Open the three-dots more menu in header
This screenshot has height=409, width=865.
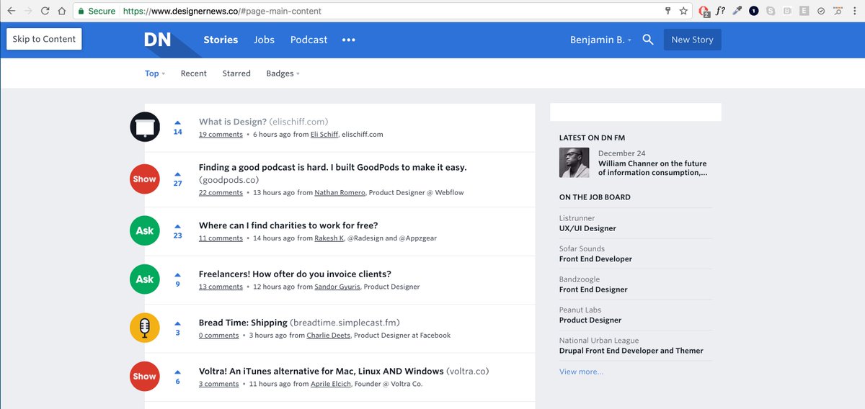[x=349, y=40]
